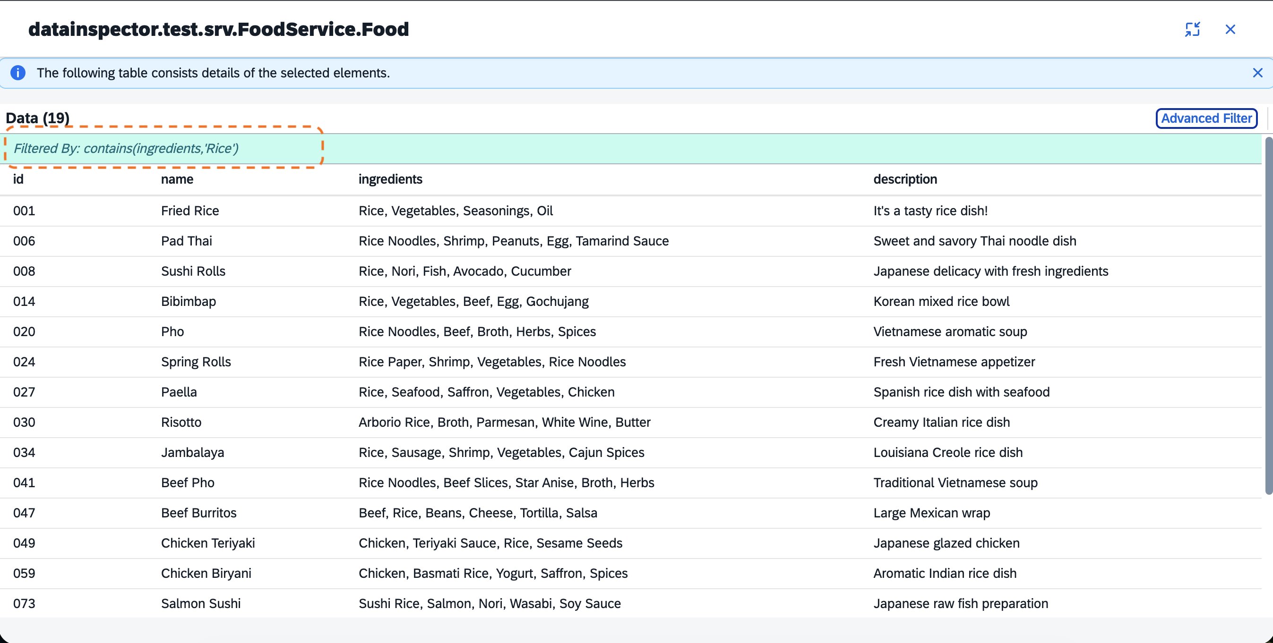Click 'Sweet and savory Thai noodle dish' description
The image size is (1273, 643).
974,241
